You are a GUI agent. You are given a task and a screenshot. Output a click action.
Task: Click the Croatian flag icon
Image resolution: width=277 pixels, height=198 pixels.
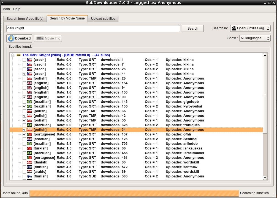tap(29, 139)
